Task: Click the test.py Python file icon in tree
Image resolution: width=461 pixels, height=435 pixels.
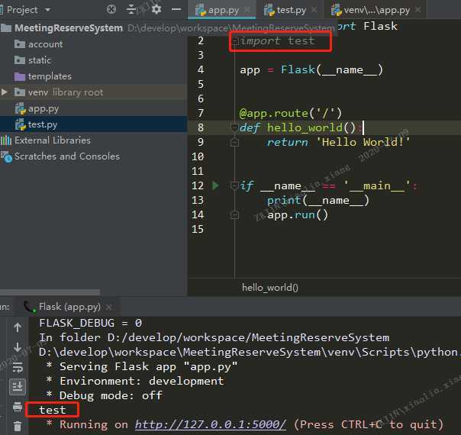Action: pyautogui.click(x=21, y=124)
